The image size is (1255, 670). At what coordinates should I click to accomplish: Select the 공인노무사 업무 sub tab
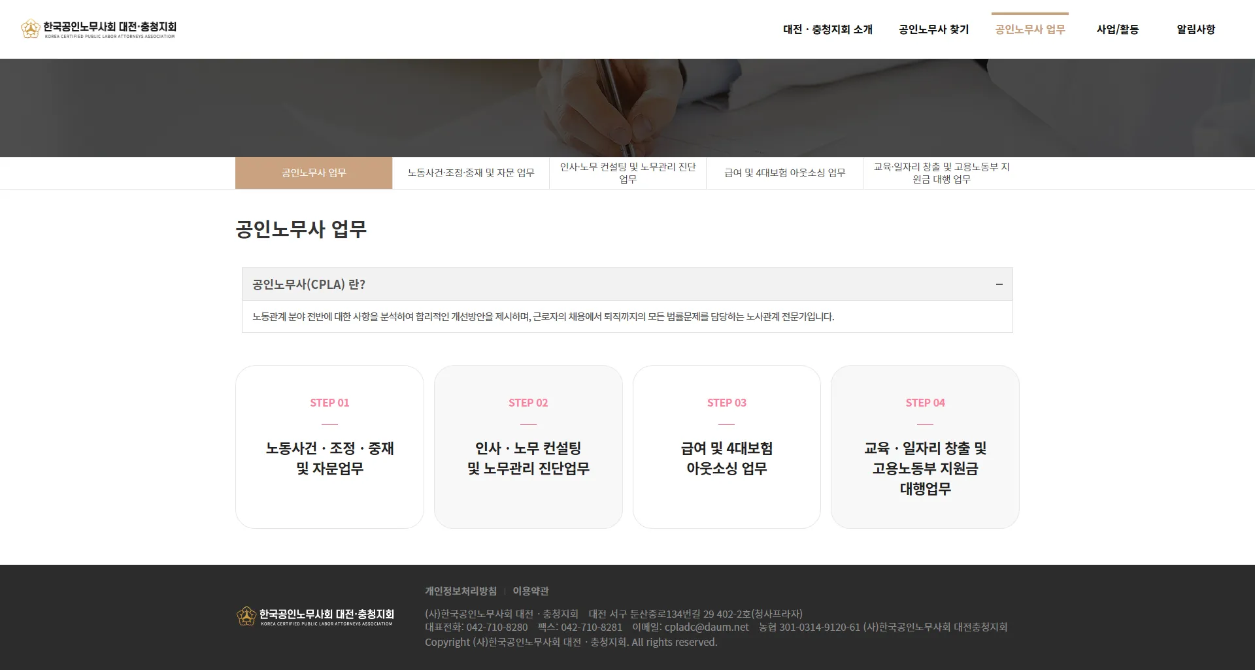coord(314,173)
